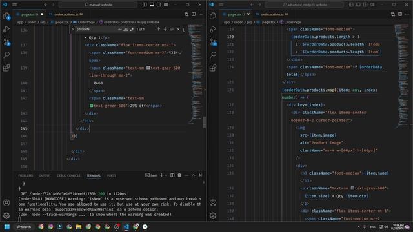Open hamburger menu in manual_website window

[14, 5]
